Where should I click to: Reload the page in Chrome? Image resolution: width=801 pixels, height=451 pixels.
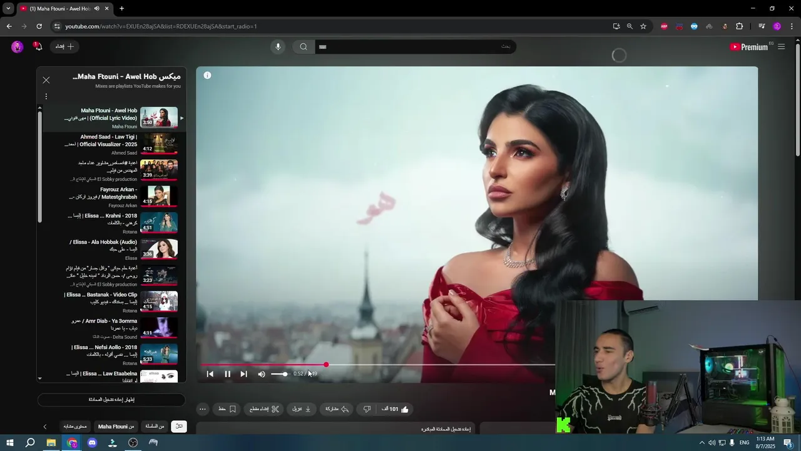point(39,26)
